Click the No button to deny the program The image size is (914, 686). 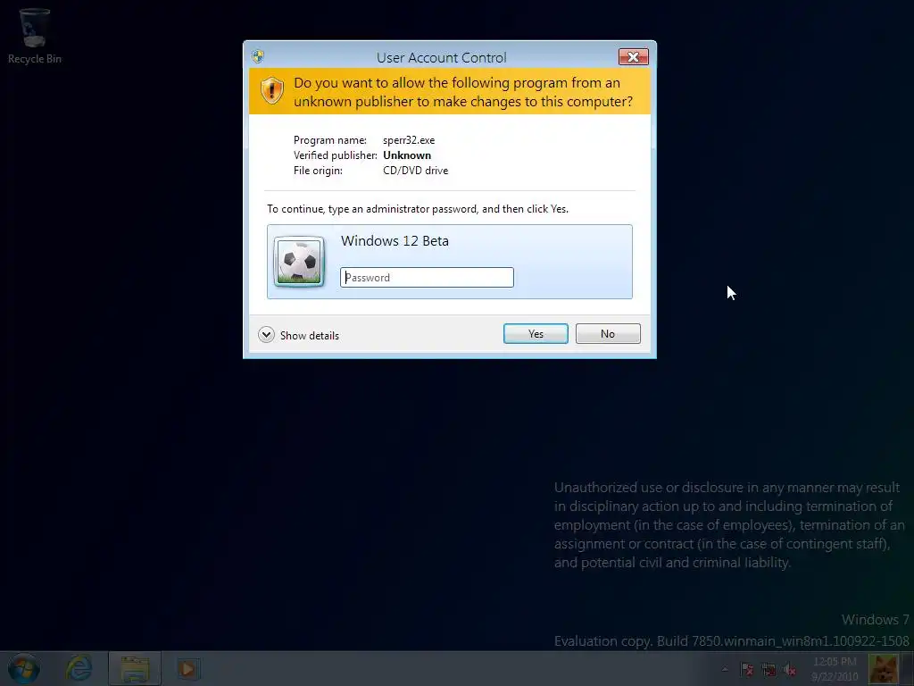click(x=607, y=334)
